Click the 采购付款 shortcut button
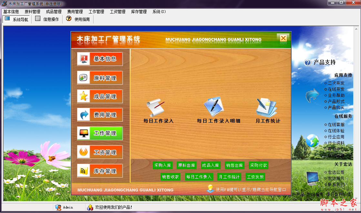Screen dimensions: 361x213 258,165
